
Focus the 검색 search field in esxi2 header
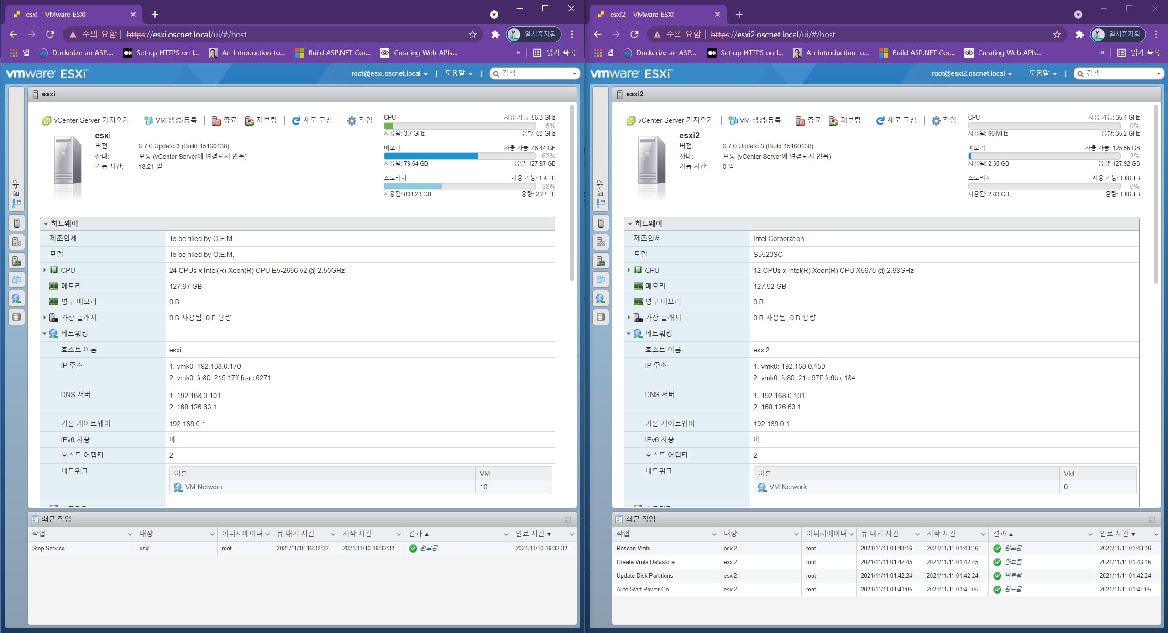coord(1119,73)
